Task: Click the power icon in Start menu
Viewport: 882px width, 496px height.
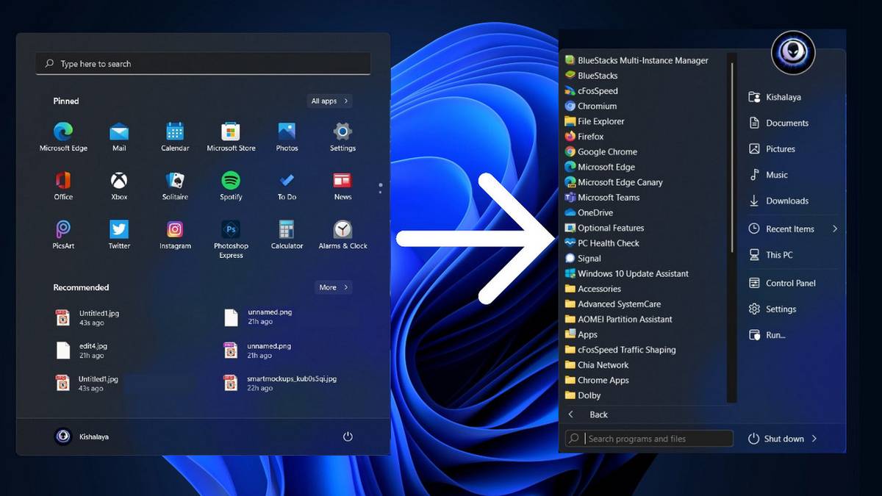Action: coord(348,436)
